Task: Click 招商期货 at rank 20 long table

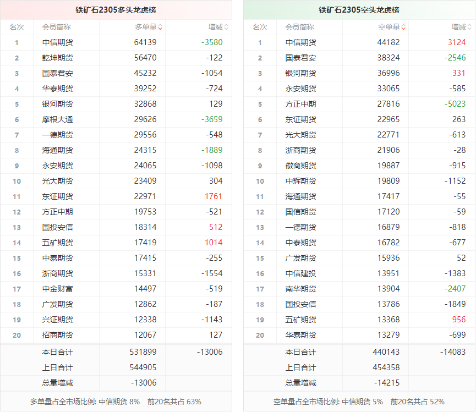Action: click(x=57, y=335)
